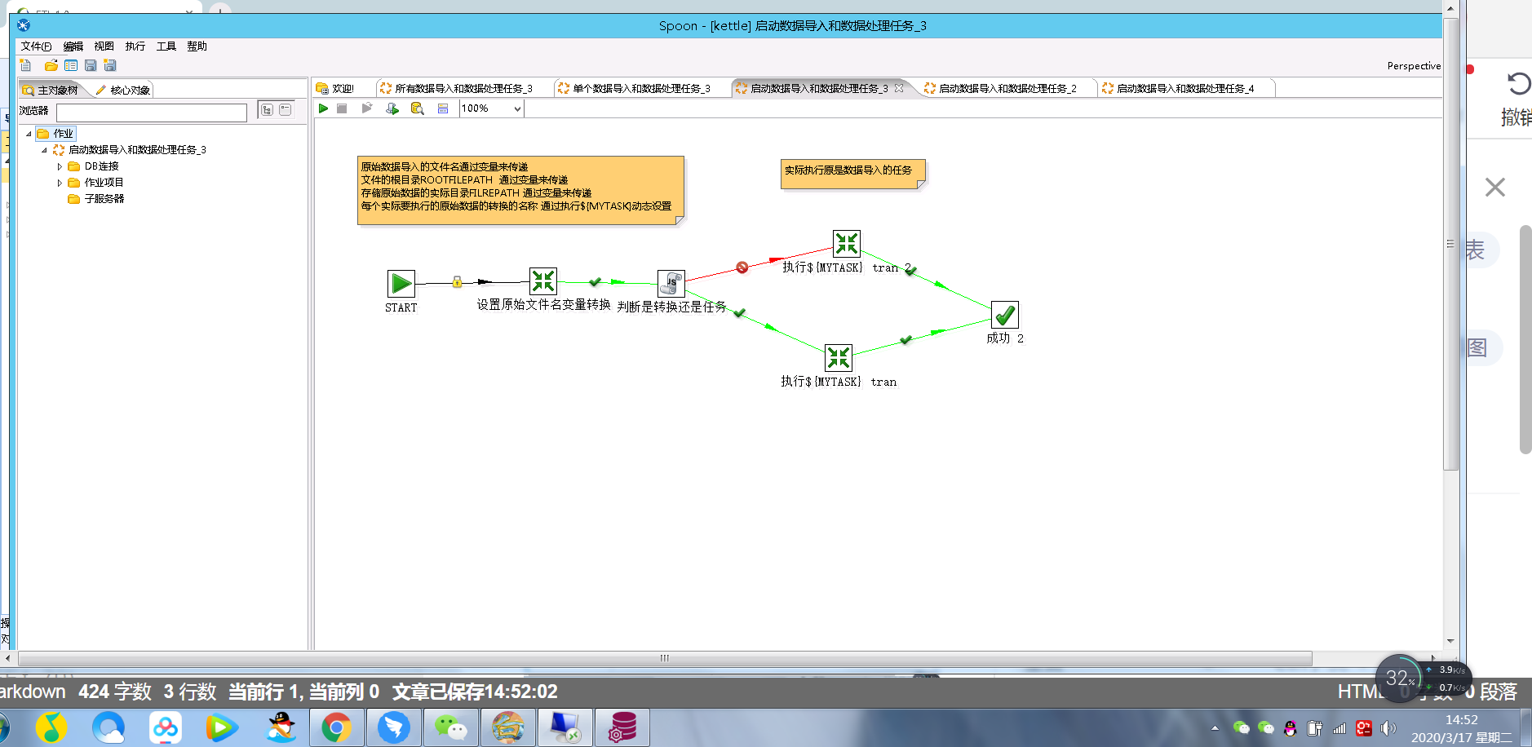This screenshot has width=1532, height=747.
Task: Open the QQ penguin taskbar icon
Action: (x=281, y=727)
